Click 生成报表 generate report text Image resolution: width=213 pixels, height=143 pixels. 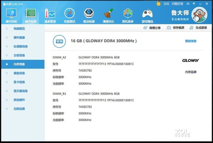(x=201, y=28)
